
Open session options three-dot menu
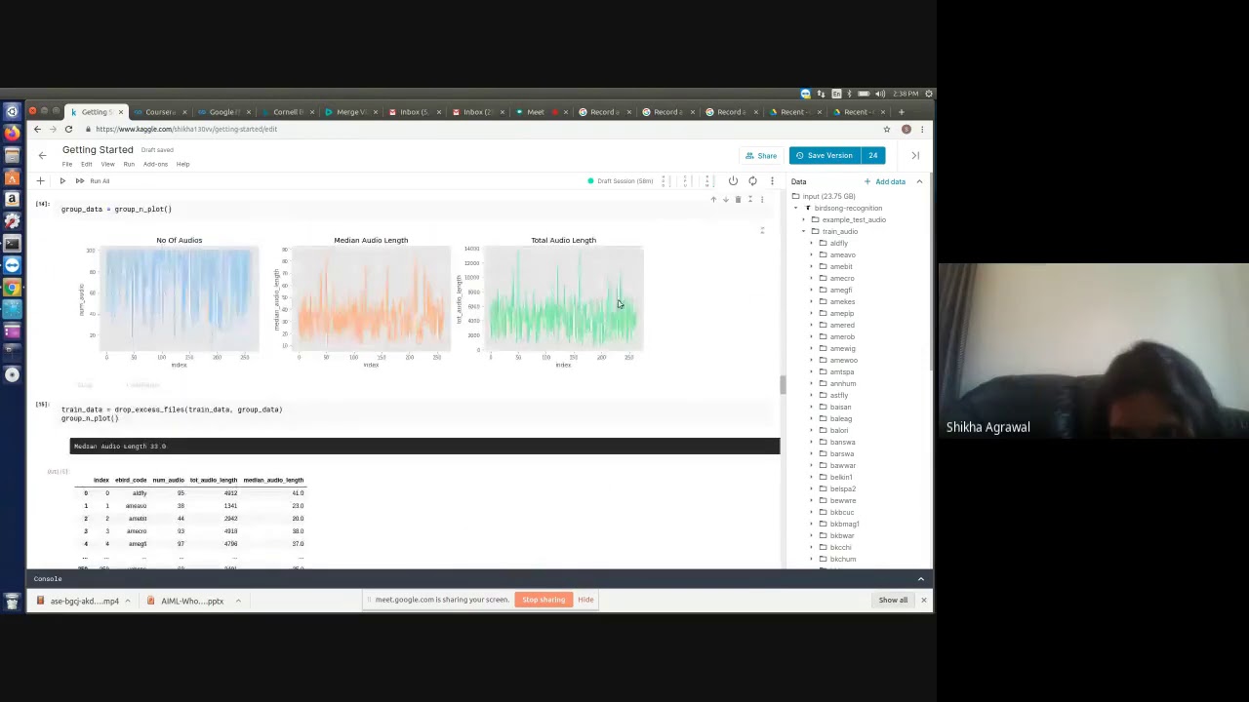coord(772,181)
